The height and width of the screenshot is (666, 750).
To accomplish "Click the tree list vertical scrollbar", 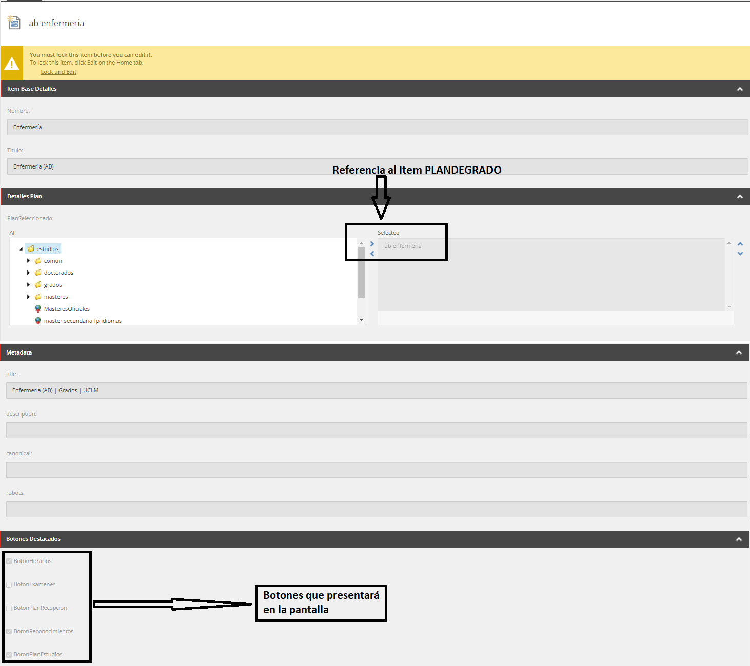I will [361, 273].
